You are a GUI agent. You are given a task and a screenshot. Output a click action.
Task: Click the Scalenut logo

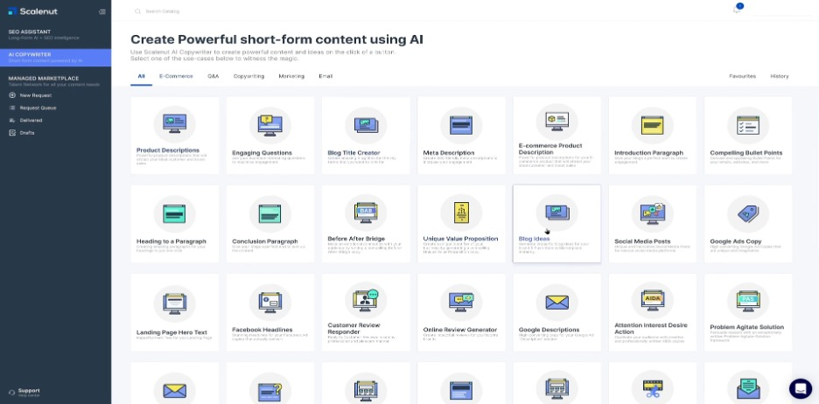pos(32,11)
